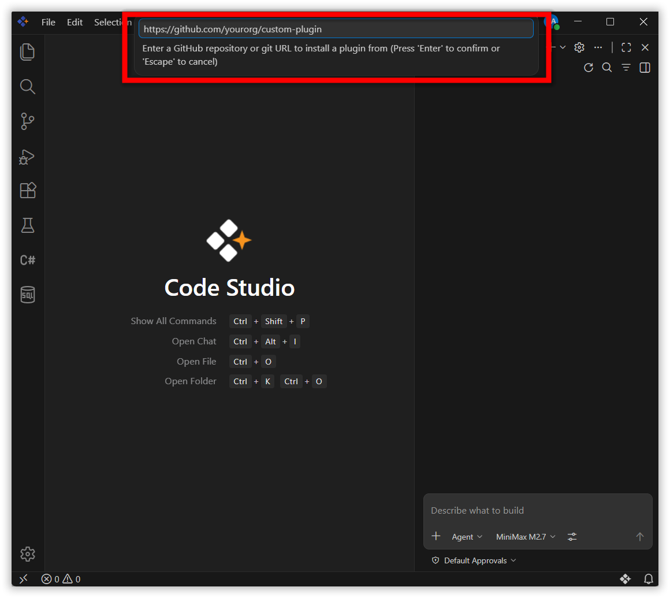Open the Extensions view
The height and width of the screenshot is (598, 670).
(x=27, y=191)
